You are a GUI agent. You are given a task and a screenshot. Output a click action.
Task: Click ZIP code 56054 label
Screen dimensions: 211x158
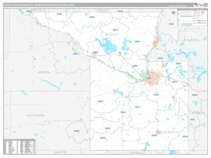(x=92, y=17)
